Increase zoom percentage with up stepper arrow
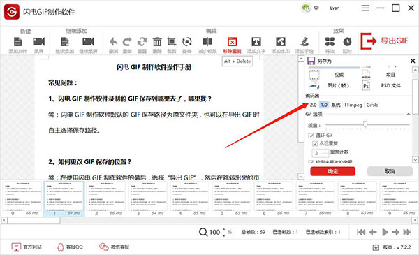Image resolution: width=419 pixels, height=255 pixels. pyautogui.click(x=224, y=230)
